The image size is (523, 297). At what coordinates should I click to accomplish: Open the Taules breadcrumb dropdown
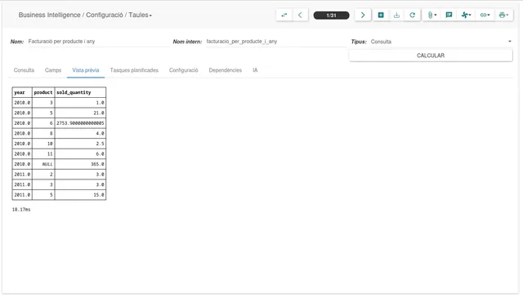coord(140,15)
